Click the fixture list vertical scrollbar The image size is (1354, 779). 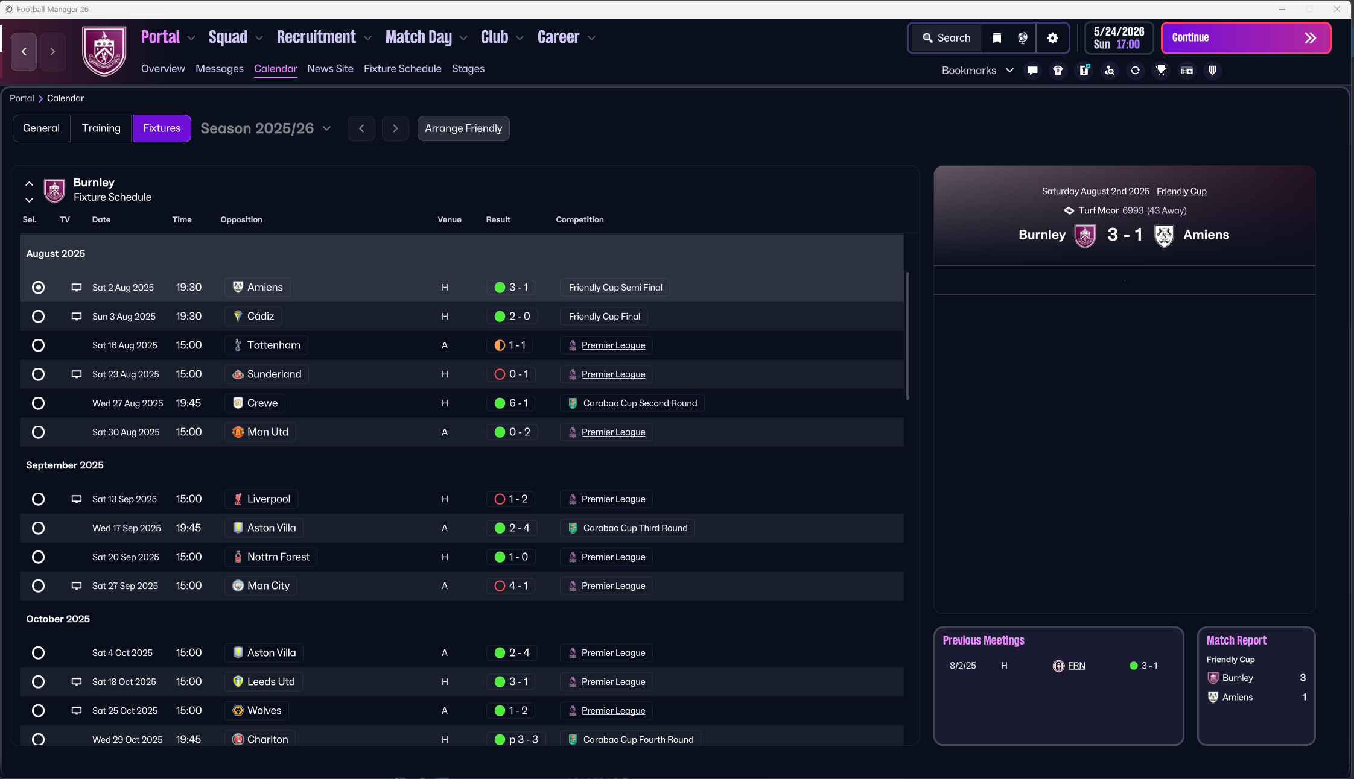click(x=907, y=336)
